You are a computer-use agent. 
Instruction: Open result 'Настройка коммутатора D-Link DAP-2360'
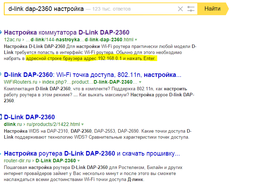tap(66, 32)
